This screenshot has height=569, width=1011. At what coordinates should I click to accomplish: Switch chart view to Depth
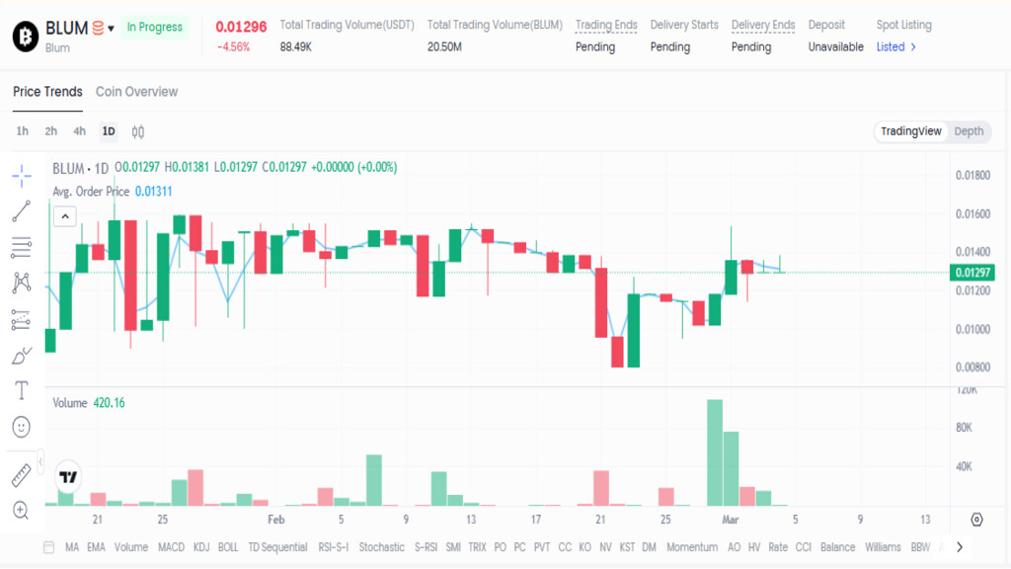click(970, 131)
